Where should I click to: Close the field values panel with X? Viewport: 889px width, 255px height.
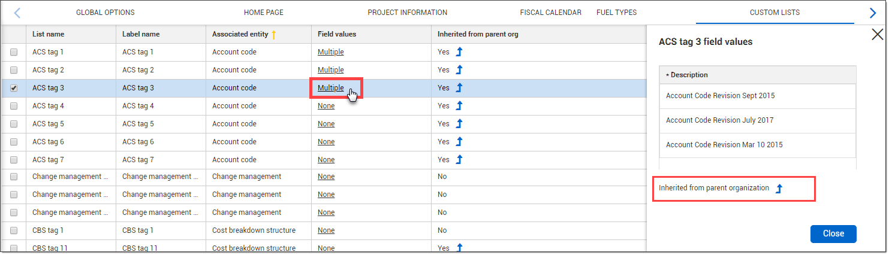pos(877,35)
